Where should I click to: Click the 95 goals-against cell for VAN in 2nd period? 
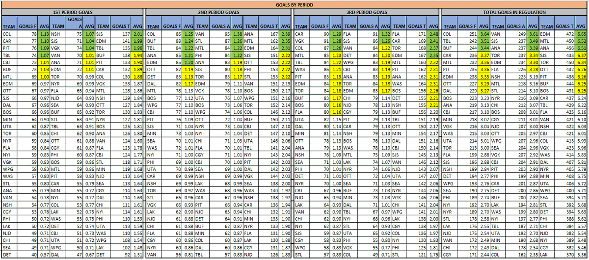[221, 34]
